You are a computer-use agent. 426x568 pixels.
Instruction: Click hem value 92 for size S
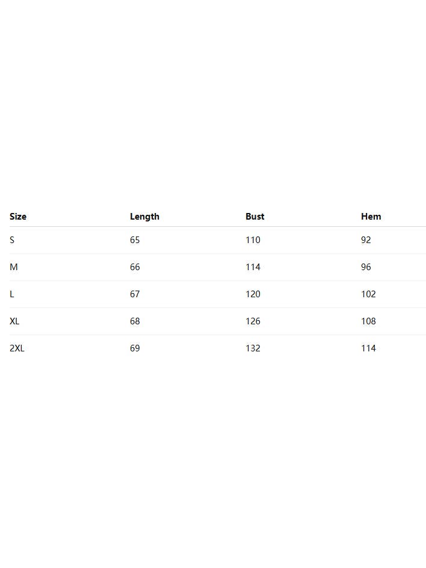pyautogui.click(x=366, y=240)
